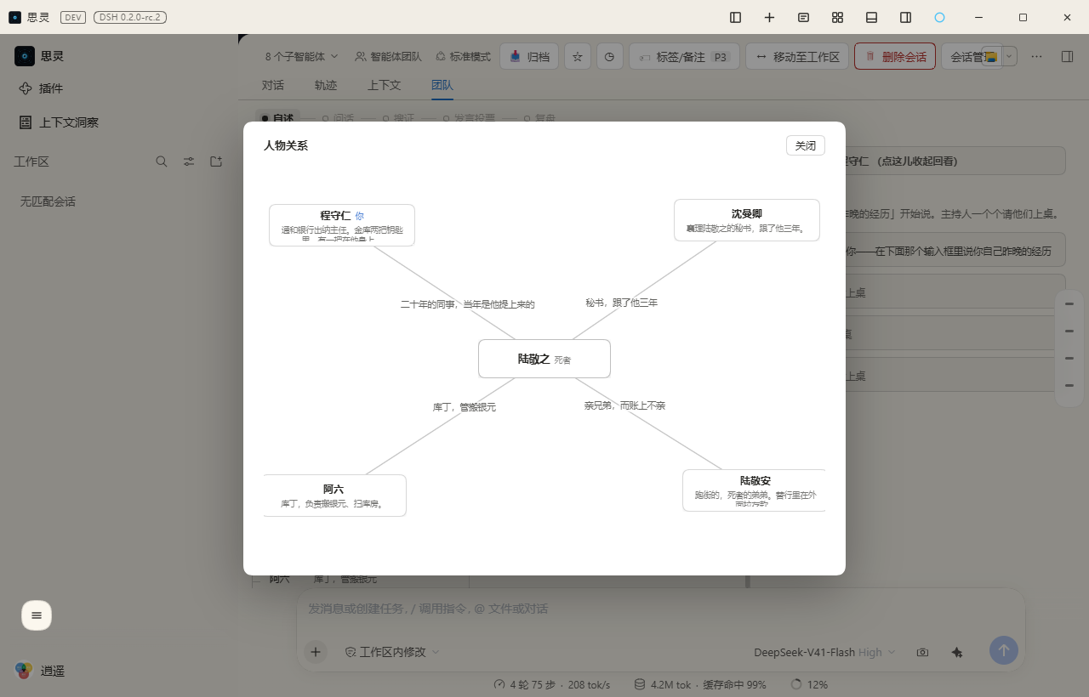The width and height of the screenshot is (1089, 697).
Task: Open the message panel icon in title bar
Action: coord(804,17)
